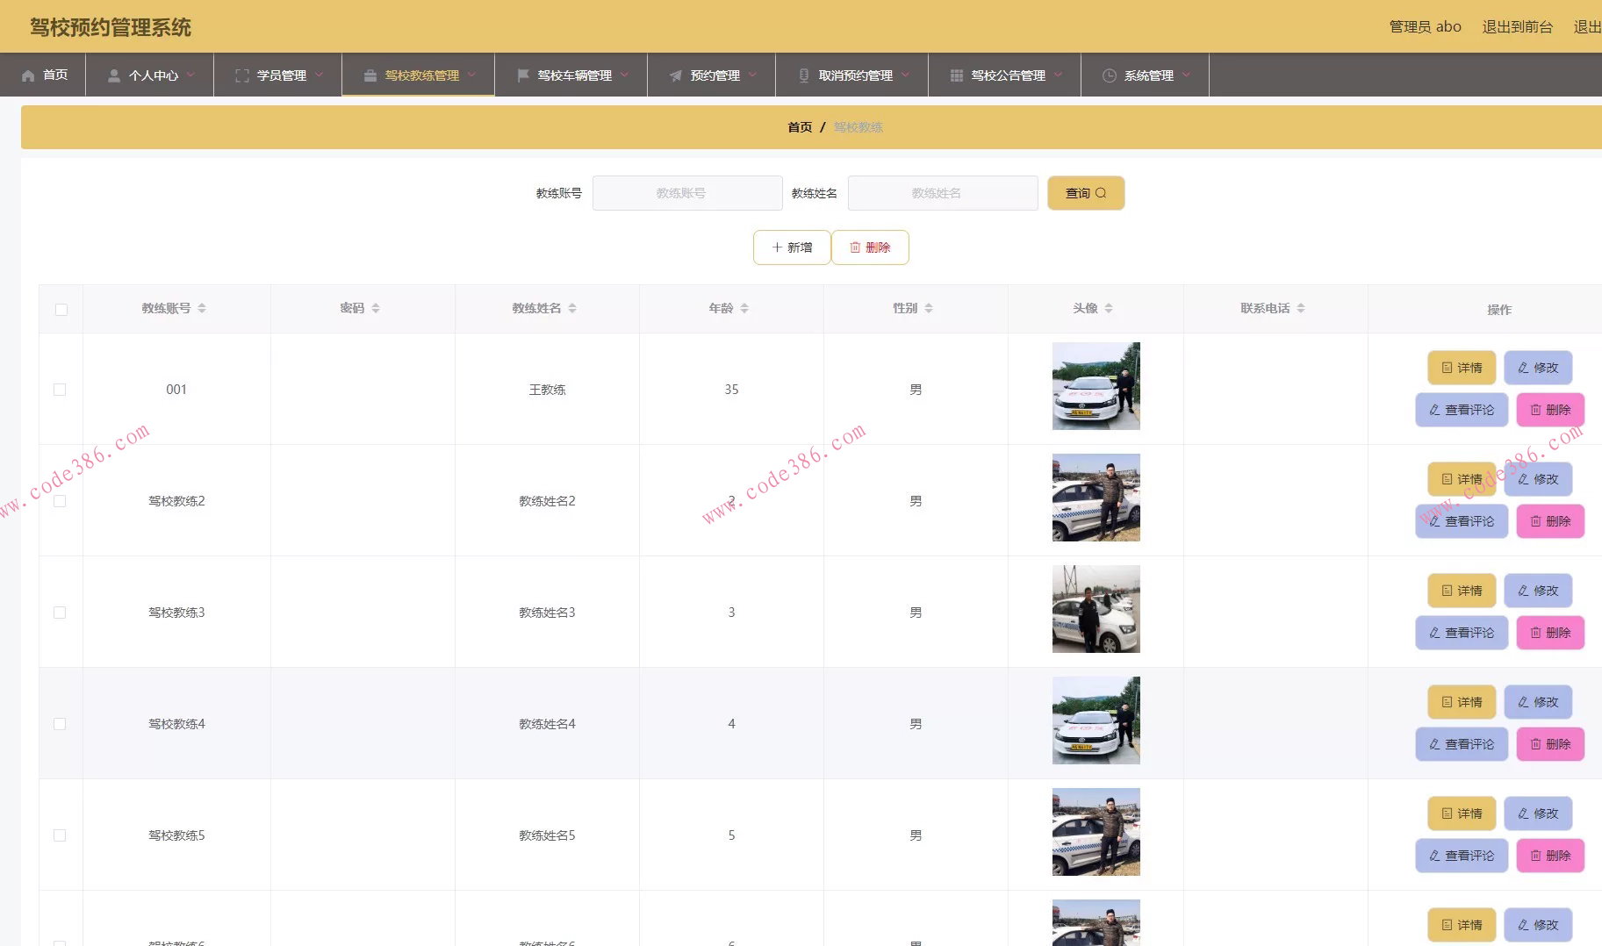Click the clock icon beside 系统管理
The width and height of the screenshot is (1602, 946).
(1110, 75)
